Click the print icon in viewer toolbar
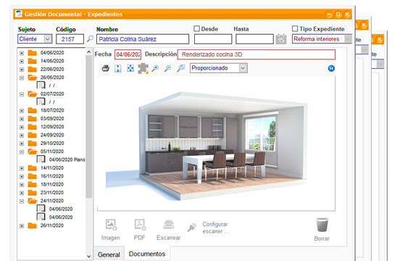397x261 pixels. 106,68
